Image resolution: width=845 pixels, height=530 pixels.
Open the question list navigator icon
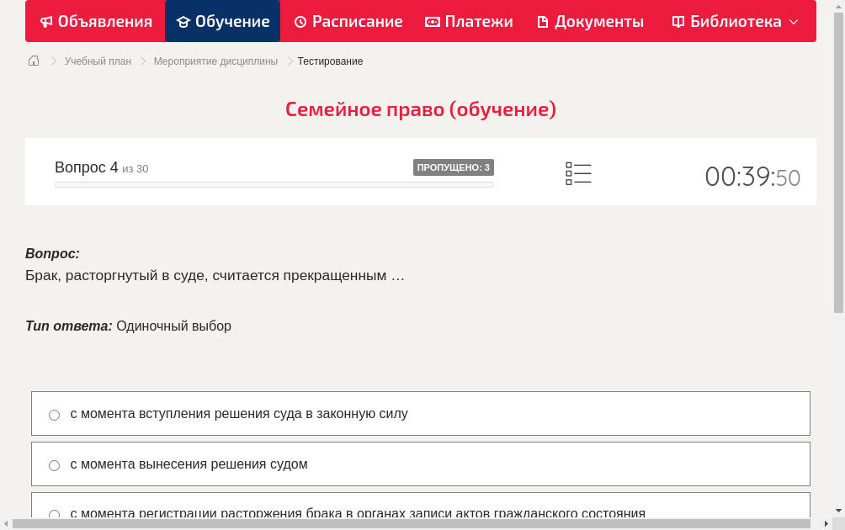pyautogui.click(x=578, y=173)
